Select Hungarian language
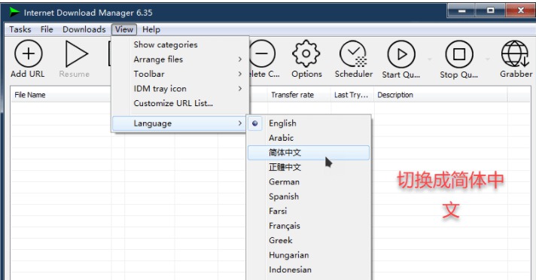Viewport: 536px width, 280px height. click(309, 255)
